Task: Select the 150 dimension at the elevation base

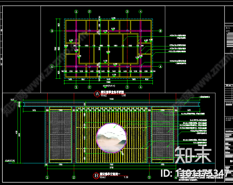Action: [x=46, y=165]
